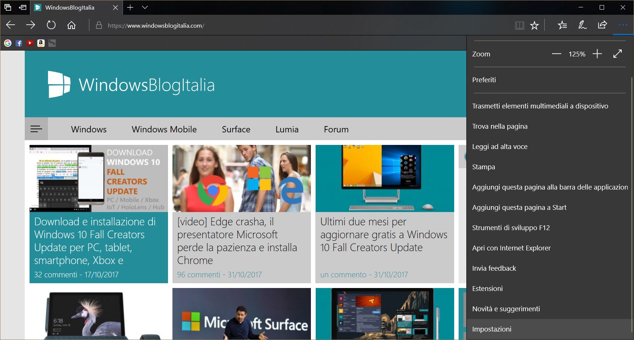Open article '[video] Edge crasha' headline
The width and height of the screenshot is (634, 340).
(x=237, y=241)
